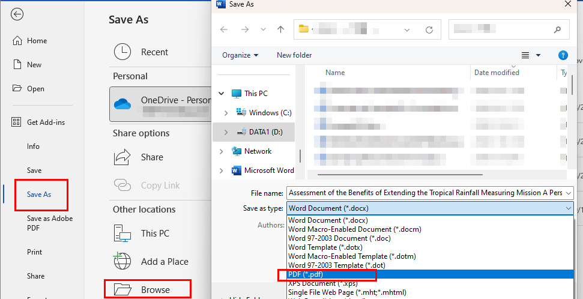This screenshot has height=299, width=583.
Task: Click the navigation pane scrollbar
Action: 300,156
